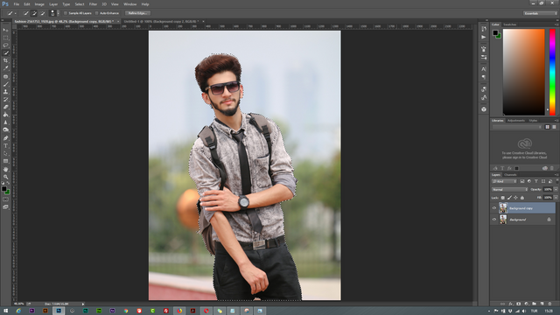Switch to the Swatches tab
This screenshot has width=560, height=315.
pyautogui.click(x=509, y=24)
